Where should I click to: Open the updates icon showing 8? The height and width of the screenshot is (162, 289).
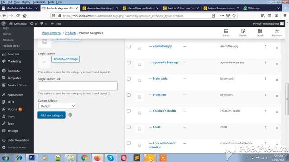click(33, 23)
